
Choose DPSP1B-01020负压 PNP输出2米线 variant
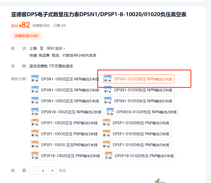[x=140, y=156]
